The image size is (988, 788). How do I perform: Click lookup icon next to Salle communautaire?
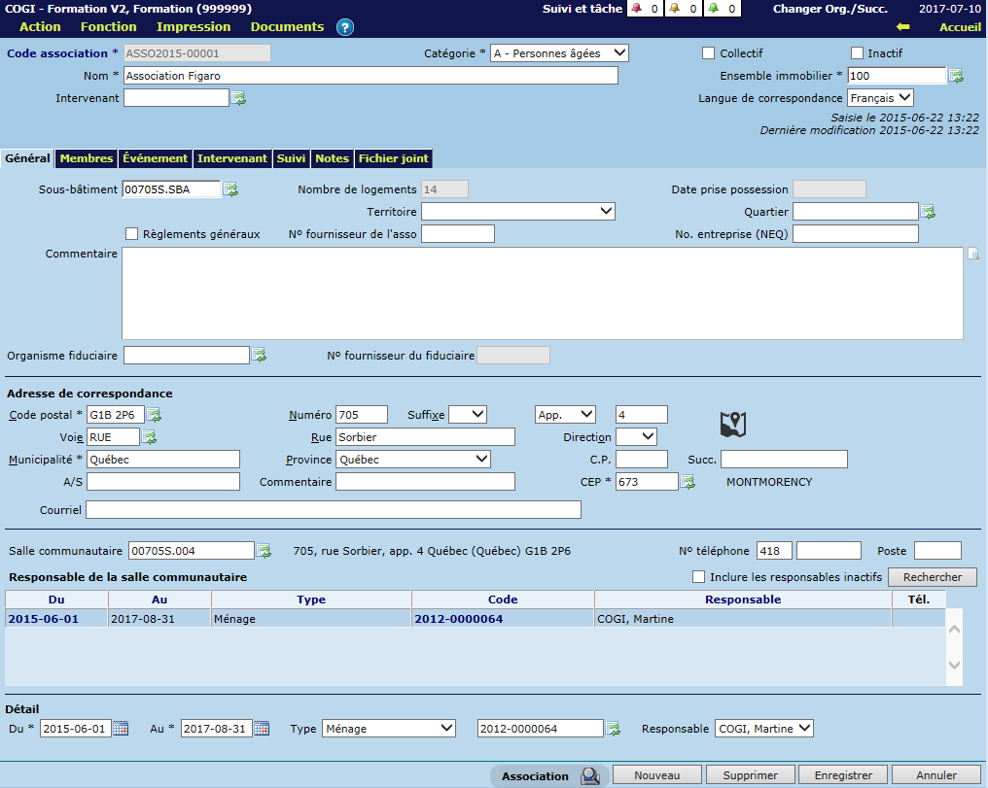264,551
